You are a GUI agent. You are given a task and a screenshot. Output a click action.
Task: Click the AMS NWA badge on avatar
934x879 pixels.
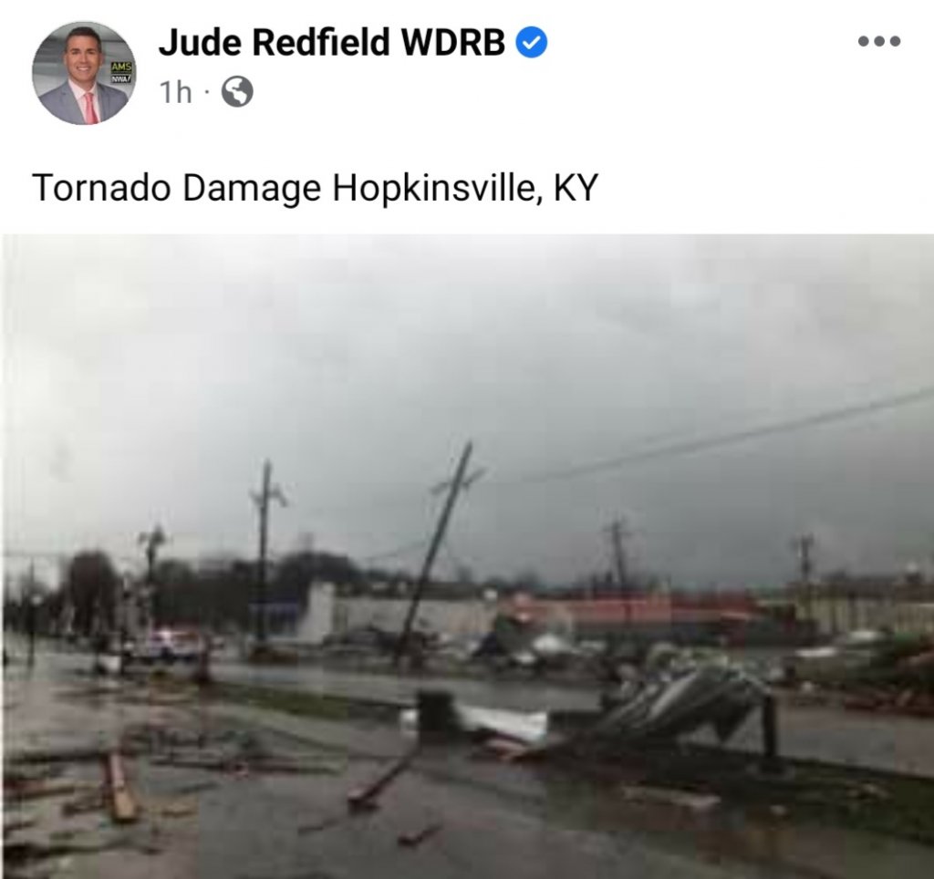click(x=122, y=70)
